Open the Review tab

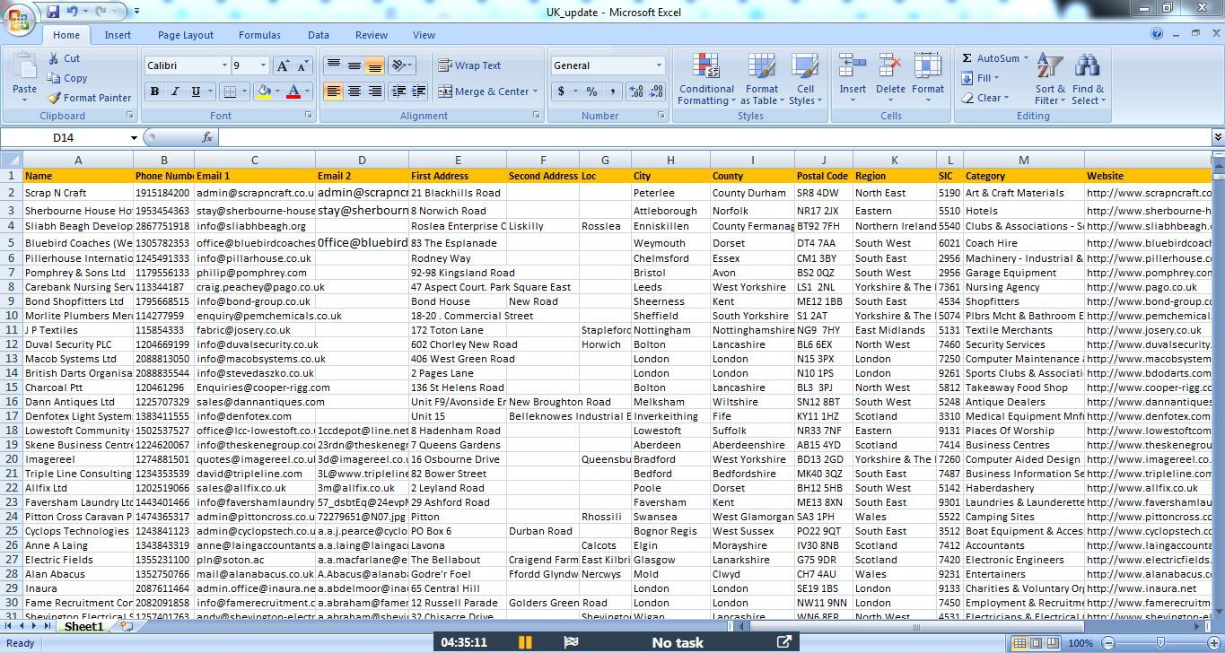point(372,35)
